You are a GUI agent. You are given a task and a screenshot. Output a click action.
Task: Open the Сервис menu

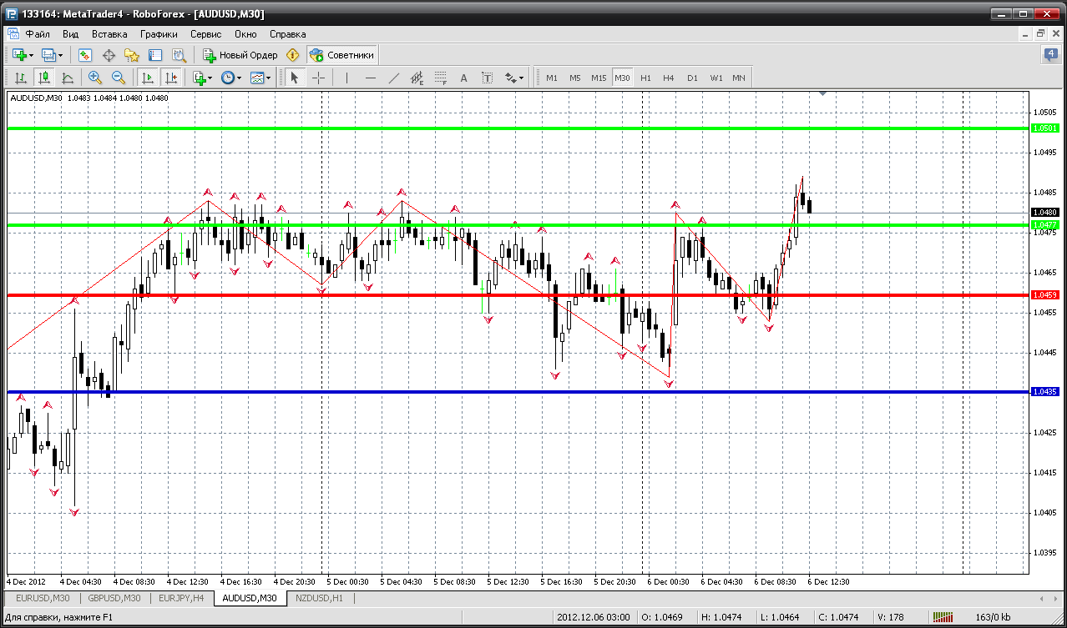click(205, 34)
